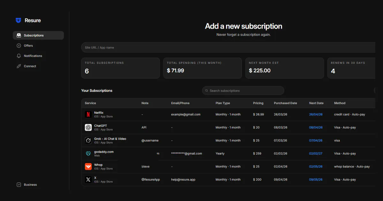Click the Whop service name
The width and height of the screenshot is (383, 201).
point(98,165)
